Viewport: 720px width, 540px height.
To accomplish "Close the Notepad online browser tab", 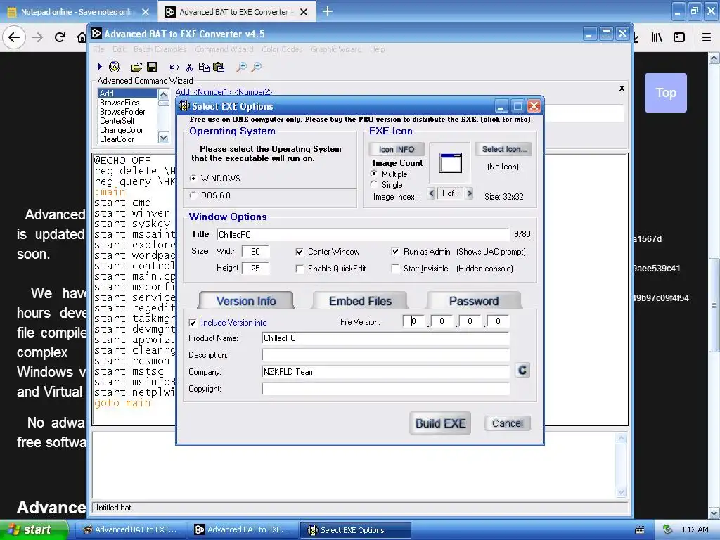I will [146, 12].
